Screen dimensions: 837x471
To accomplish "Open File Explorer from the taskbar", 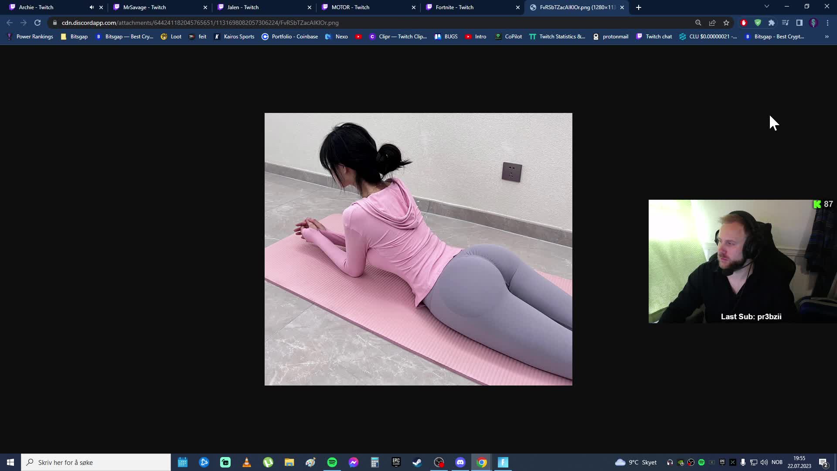I will coord(289,462).
